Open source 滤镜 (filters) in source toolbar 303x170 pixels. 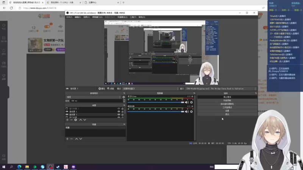point(111,89)
